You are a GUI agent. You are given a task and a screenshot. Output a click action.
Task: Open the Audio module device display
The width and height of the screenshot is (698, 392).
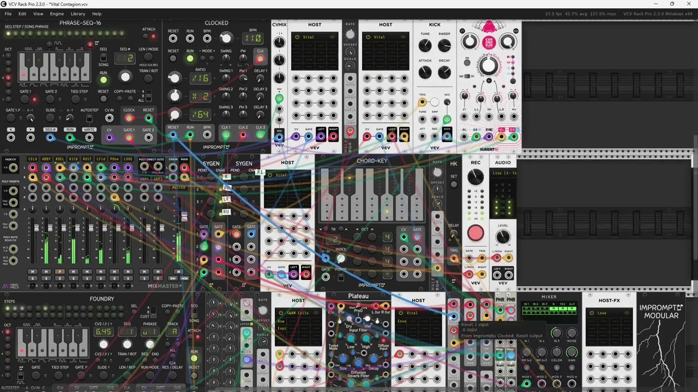(502, 173)
